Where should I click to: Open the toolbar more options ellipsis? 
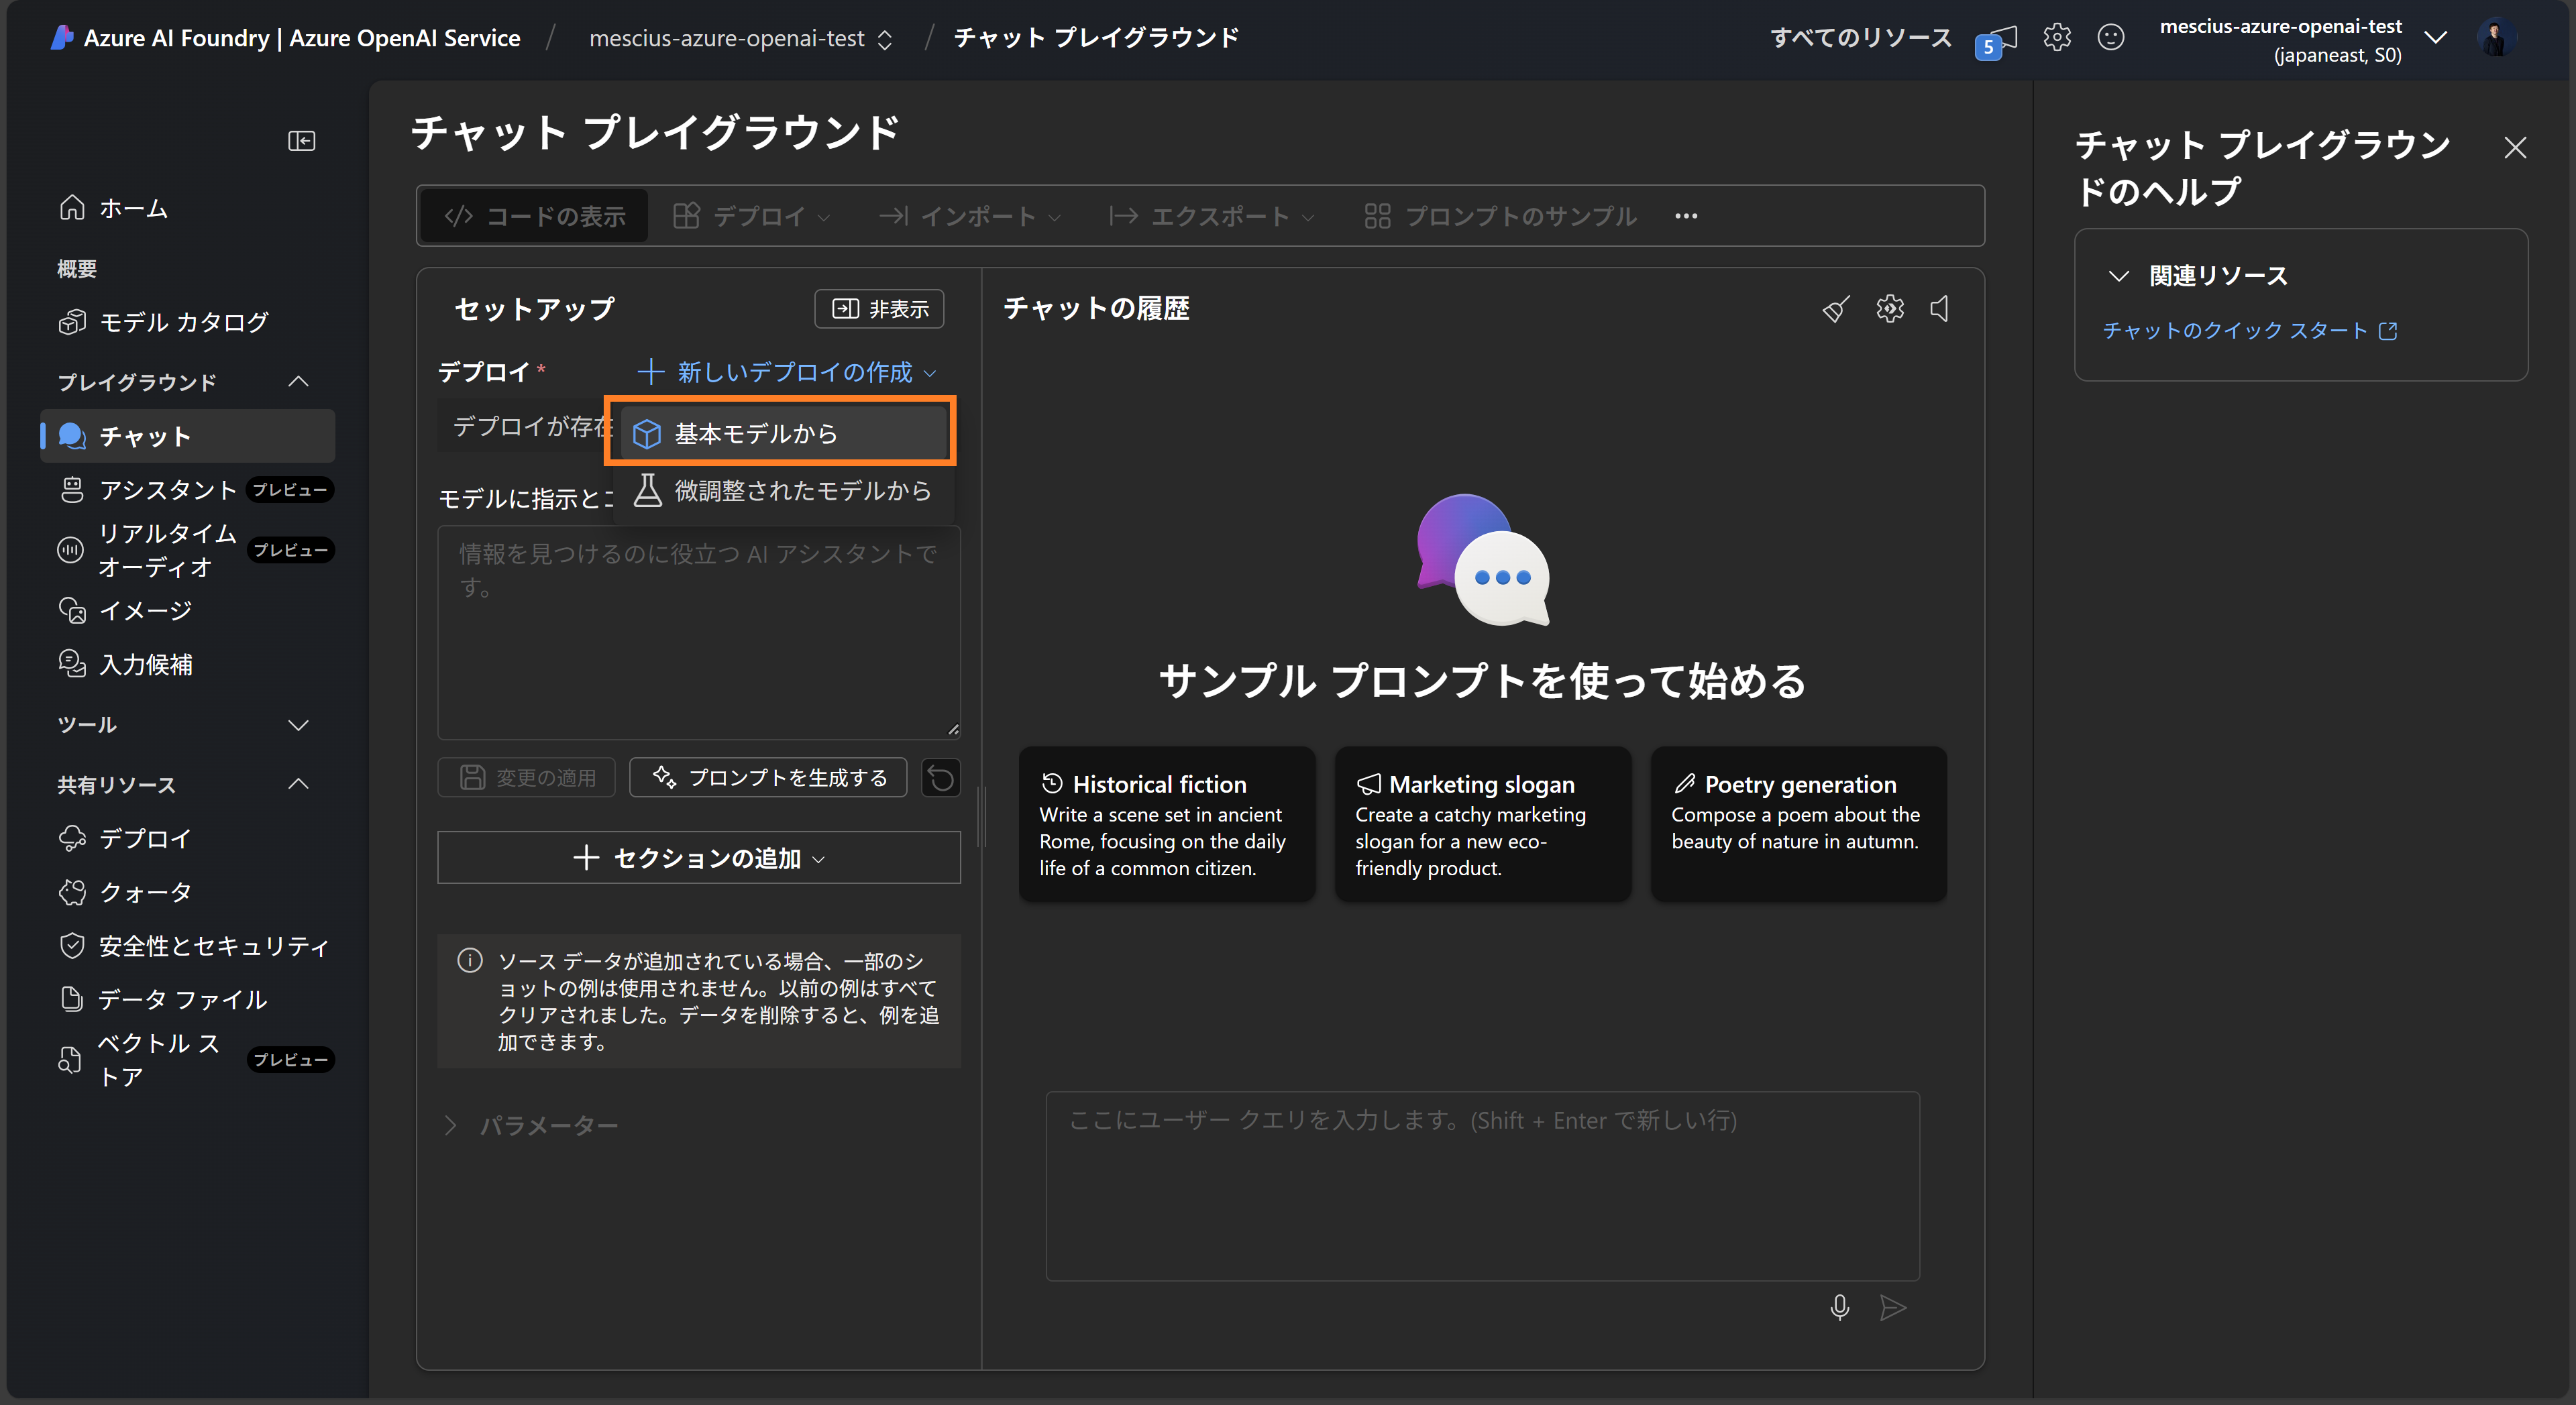tap(1686, 216)
